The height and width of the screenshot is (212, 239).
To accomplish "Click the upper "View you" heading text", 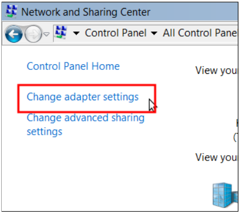I will click(x=216, y=70).
